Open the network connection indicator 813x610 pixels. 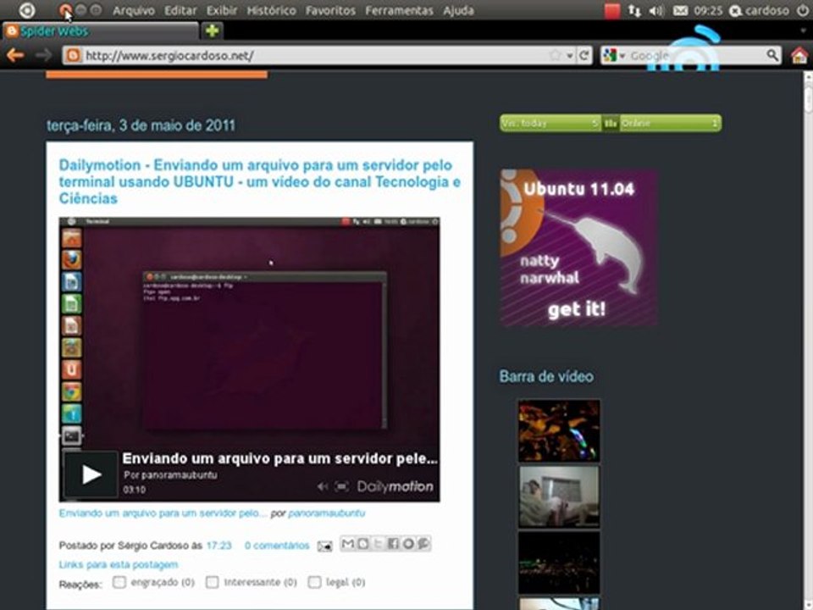634,10
